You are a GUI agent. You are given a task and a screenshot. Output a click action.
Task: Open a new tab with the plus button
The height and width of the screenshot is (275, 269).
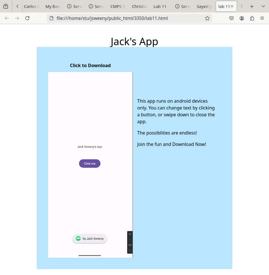(x=252, y=7)
